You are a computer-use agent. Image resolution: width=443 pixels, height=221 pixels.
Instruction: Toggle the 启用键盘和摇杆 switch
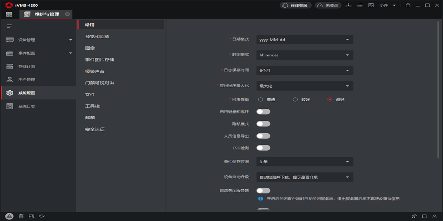point(263,112)
